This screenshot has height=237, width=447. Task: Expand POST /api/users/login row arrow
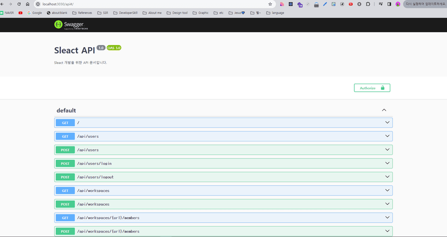pos(387,163)
